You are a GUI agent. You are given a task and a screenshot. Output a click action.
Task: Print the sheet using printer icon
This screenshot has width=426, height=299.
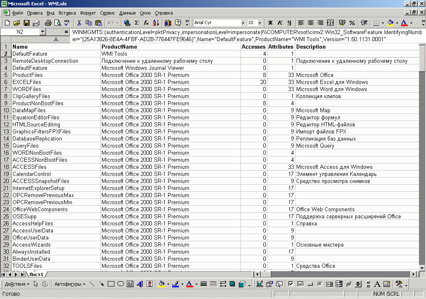pos(48,23)
